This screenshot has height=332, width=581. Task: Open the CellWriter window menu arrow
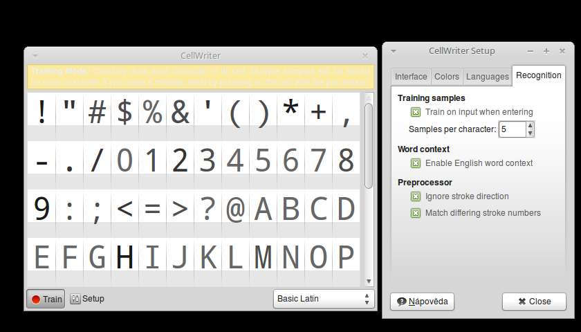point(35,56)
